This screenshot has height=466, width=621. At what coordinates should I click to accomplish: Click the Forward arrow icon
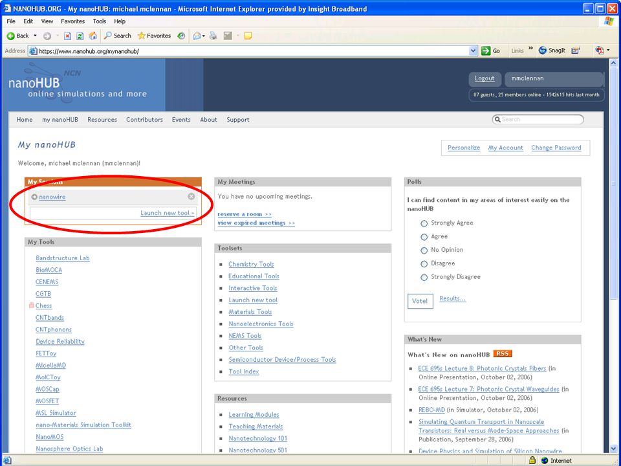coord(47,36)
